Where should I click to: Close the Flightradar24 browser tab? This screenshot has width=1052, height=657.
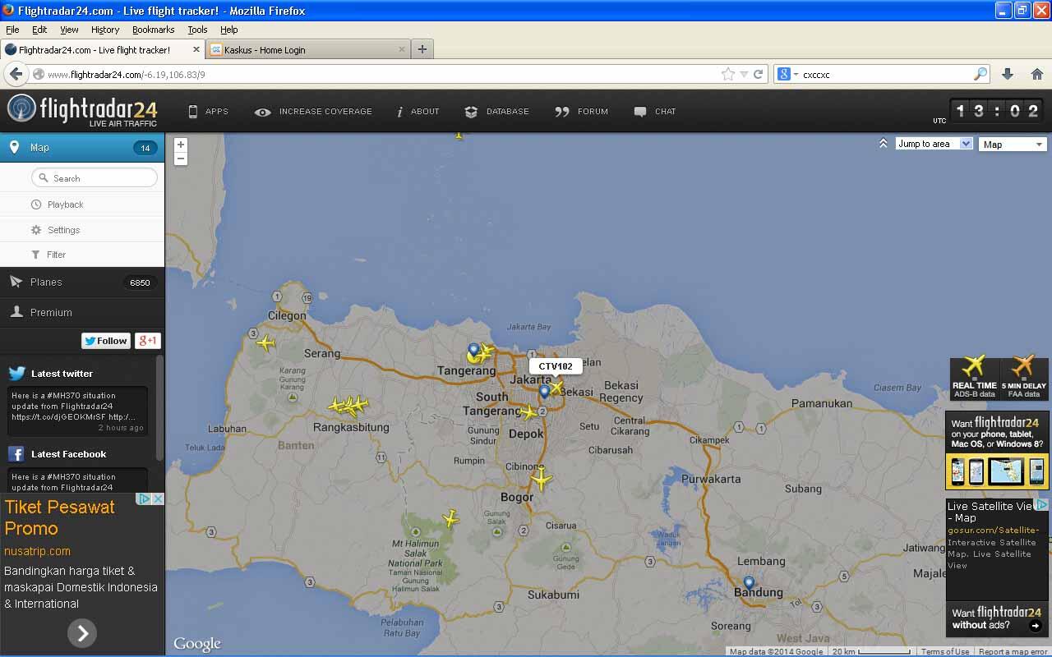tap(196, 49)
